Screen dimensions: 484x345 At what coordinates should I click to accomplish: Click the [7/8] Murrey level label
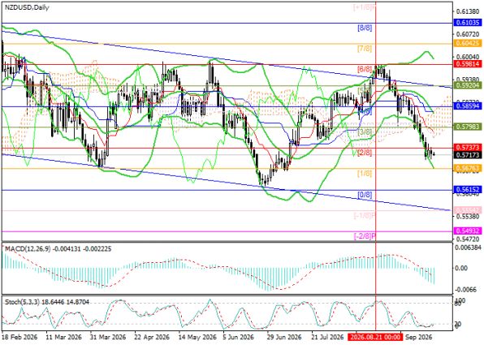(365, 49)
